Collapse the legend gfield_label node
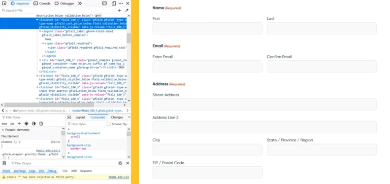This screenshot has height=184, width=390. coord(40,31)
